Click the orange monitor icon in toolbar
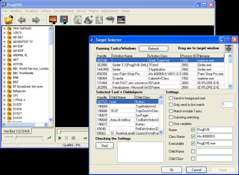Image resolution: width=239 pixels, height=175 pixels. [53, 20]
